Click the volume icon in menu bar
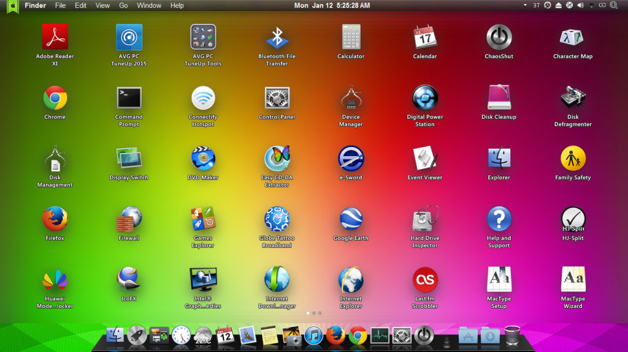This screenshot has height=352, width=628. 580,5
